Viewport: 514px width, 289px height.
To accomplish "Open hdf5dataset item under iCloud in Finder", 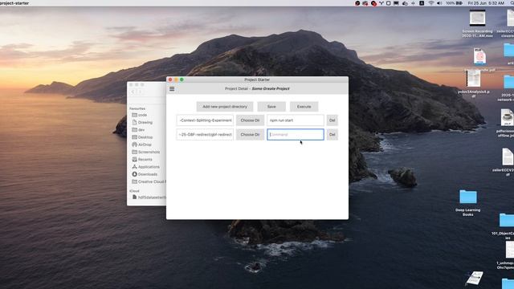I will point(149,197).
